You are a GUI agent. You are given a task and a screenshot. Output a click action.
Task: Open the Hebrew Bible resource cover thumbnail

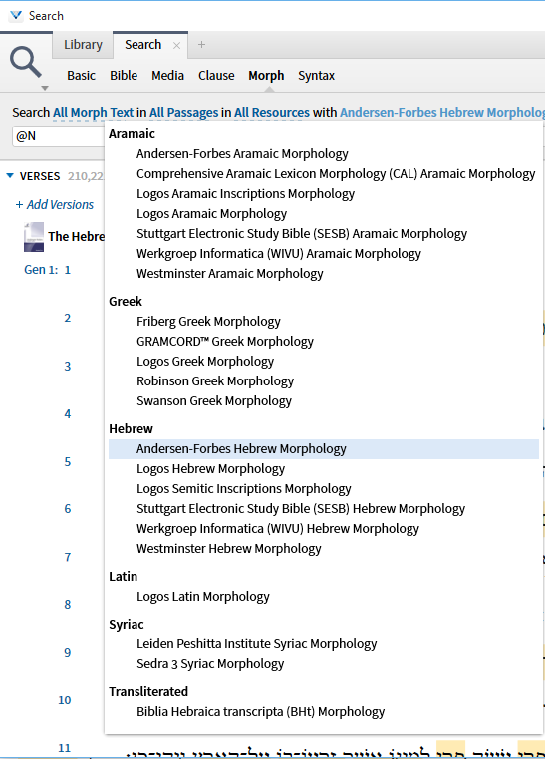[34, 237]
